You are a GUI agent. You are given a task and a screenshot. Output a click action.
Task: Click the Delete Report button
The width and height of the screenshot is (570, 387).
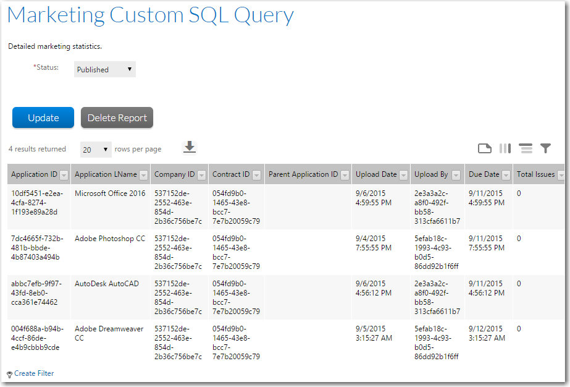click(117, 118)
